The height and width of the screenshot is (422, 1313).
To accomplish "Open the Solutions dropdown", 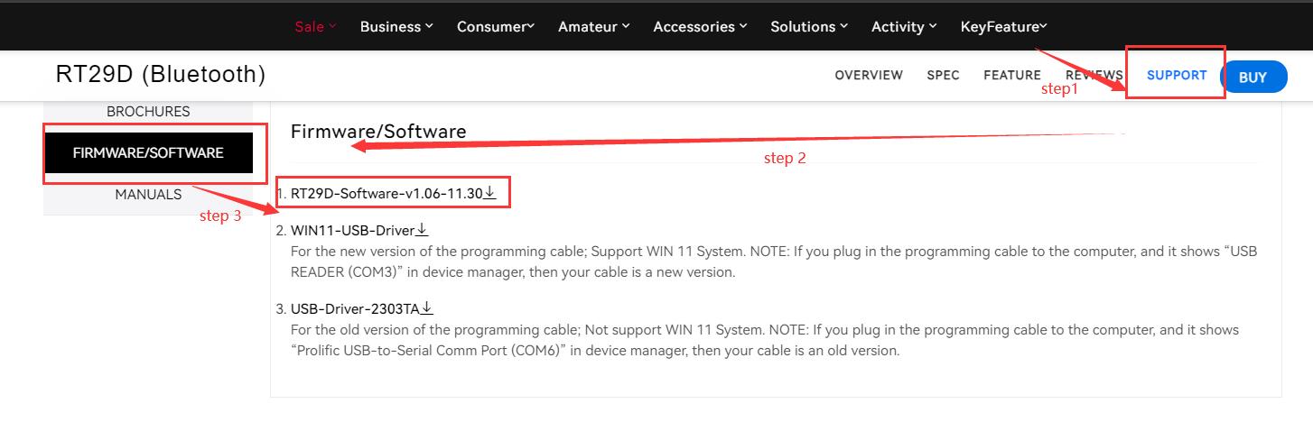I will pos(809,26).
